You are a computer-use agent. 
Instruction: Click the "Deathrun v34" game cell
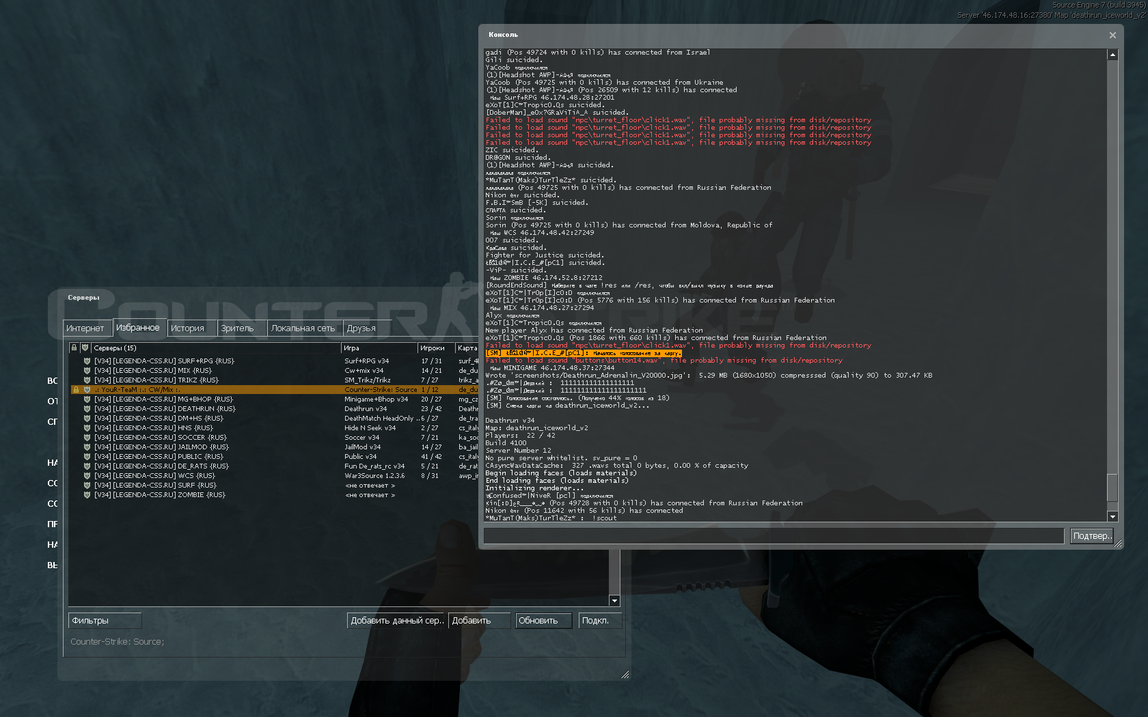[x=366, y=408]
